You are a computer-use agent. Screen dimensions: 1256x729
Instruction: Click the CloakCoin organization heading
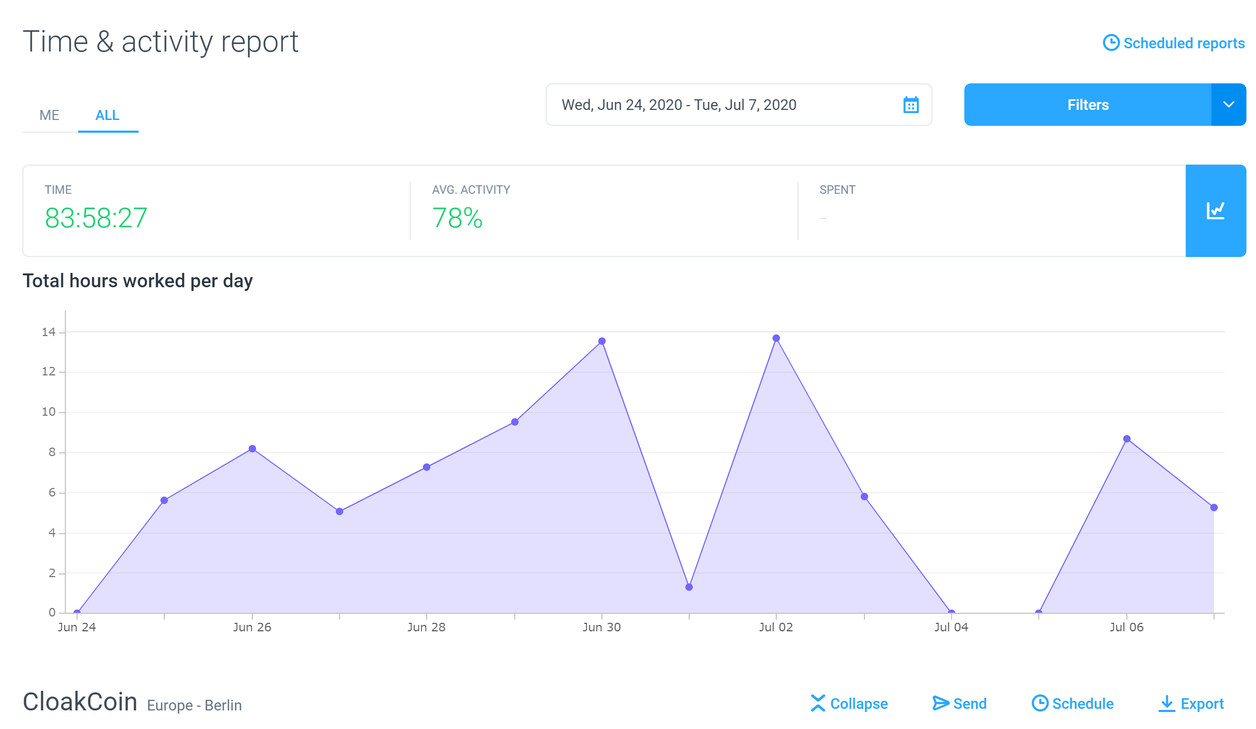click(80, 702)
